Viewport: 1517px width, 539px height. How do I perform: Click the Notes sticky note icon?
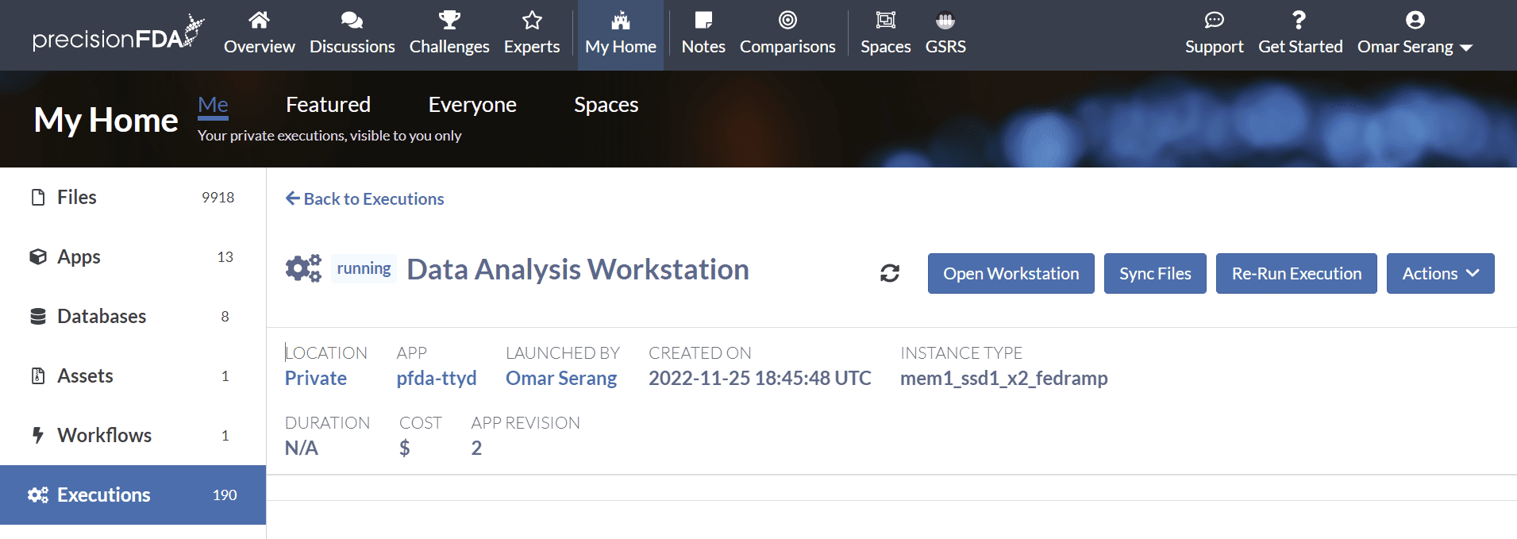[x=703, y=20]
